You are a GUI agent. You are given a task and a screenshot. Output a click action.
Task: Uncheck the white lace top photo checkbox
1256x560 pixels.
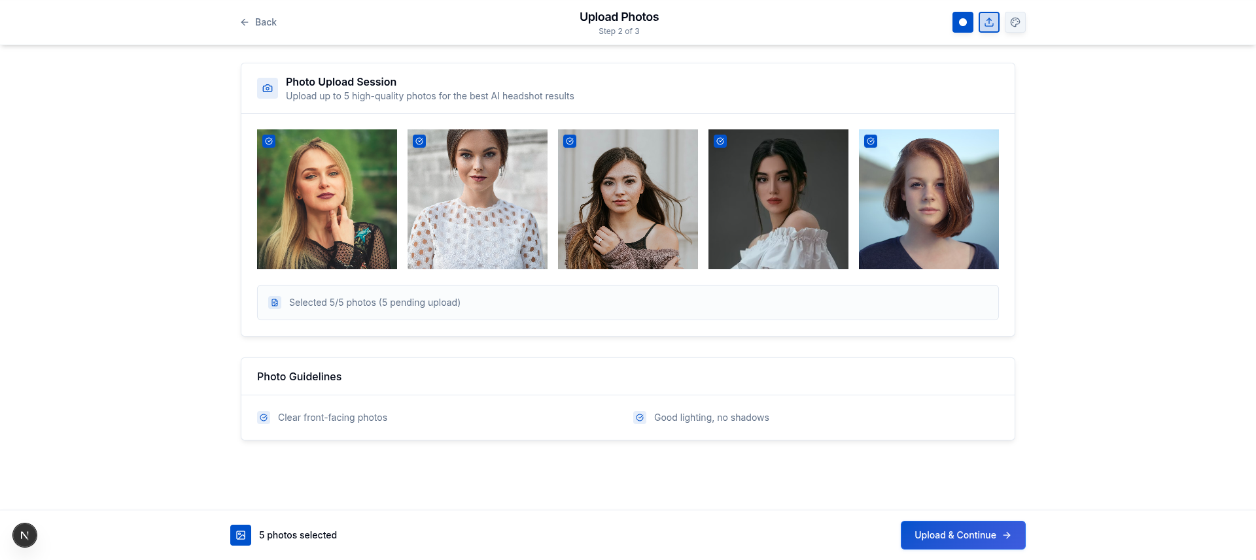coord(419,141)
